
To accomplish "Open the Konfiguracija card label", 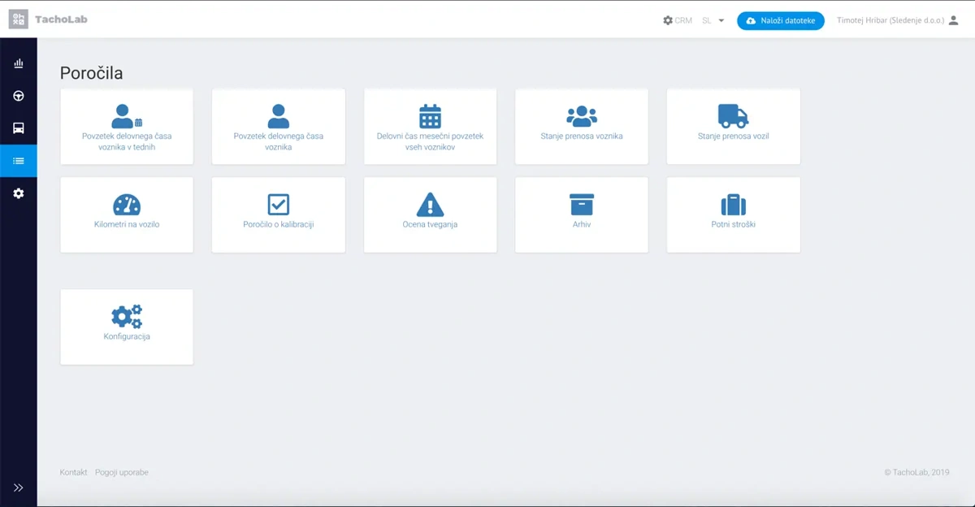I will coord(127,336).
